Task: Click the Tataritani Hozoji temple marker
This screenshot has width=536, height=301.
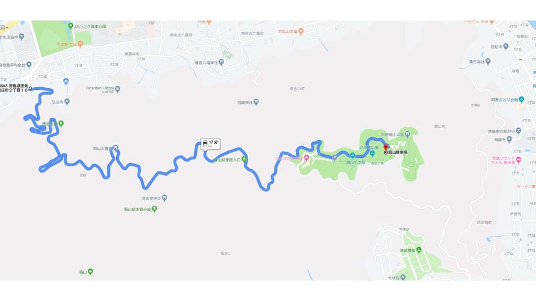Action: coord(118,89)
